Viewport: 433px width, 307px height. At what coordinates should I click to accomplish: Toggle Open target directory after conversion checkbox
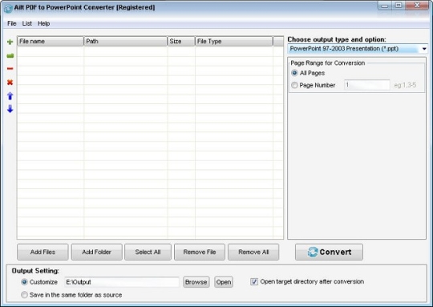(x=254, y=281)
